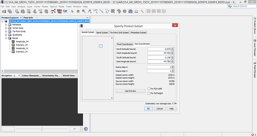Open the navigation help question icon
Screen dimensions: 257x137
86,129
